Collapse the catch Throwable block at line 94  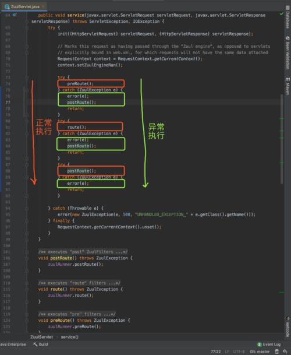point(27,208)
